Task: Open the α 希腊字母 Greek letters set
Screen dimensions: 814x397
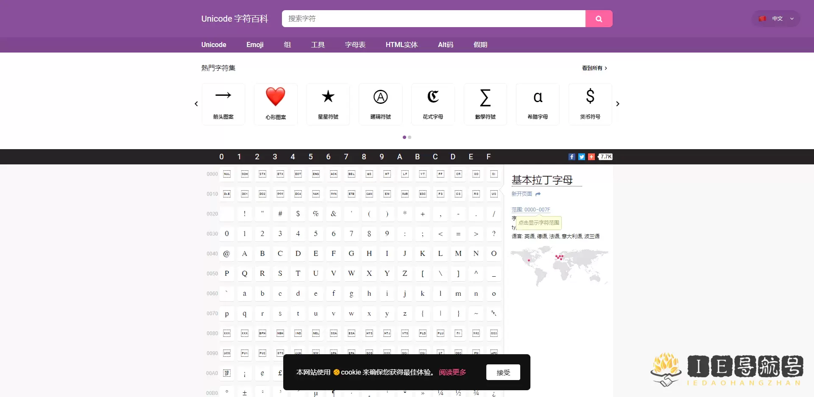Action: tap(538, 103)
